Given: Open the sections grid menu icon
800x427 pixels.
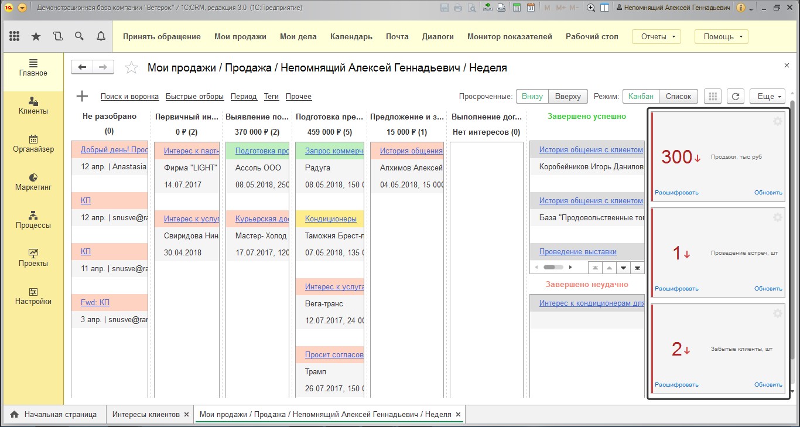Looking at the screenshot, I should [15, 36].
